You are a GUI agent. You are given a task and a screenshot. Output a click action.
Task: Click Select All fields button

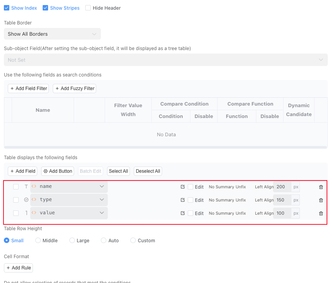pos(118,171)
